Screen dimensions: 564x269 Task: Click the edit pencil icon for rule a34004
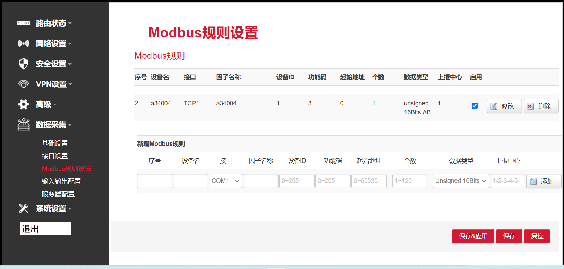[494, 106]
